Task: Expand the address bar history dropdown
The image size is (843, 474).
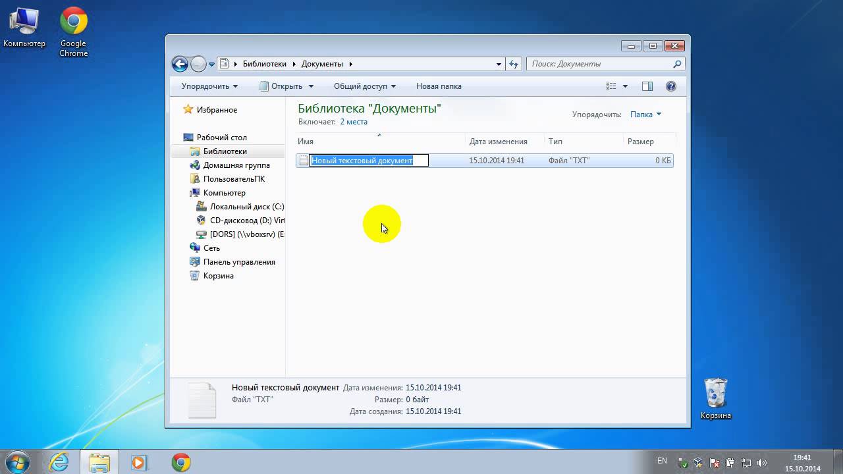Action: (x=499, y=64)
